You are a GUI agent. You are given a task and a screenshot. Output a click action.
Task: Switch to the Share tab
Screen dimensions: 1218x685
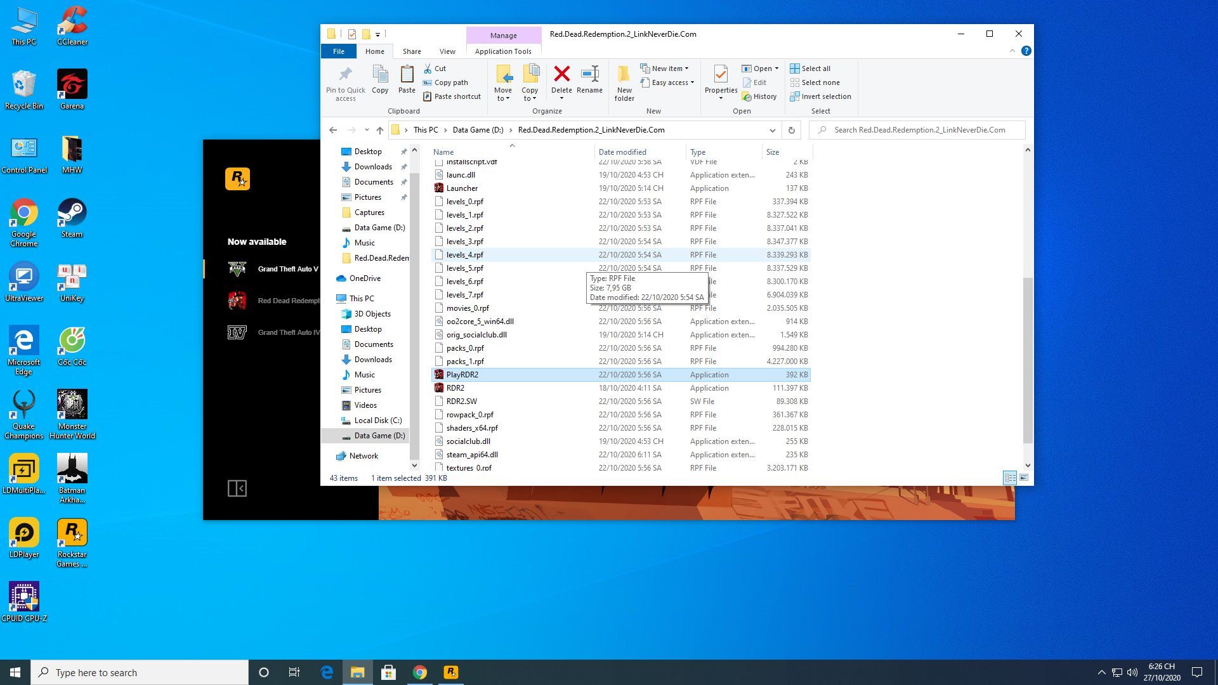412,51
